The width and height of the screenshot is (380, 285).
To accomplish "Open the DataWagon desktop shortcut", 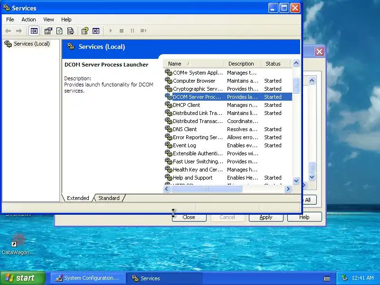I will (x=19, y=244).
